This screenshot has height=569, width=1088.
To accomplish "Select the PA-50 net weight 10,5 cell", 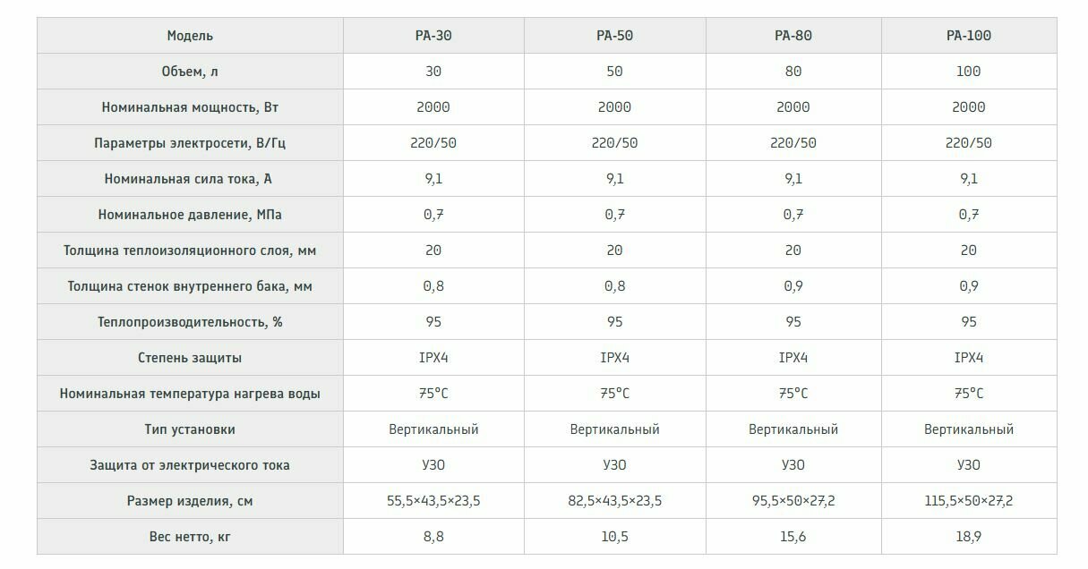I will 614,537.
